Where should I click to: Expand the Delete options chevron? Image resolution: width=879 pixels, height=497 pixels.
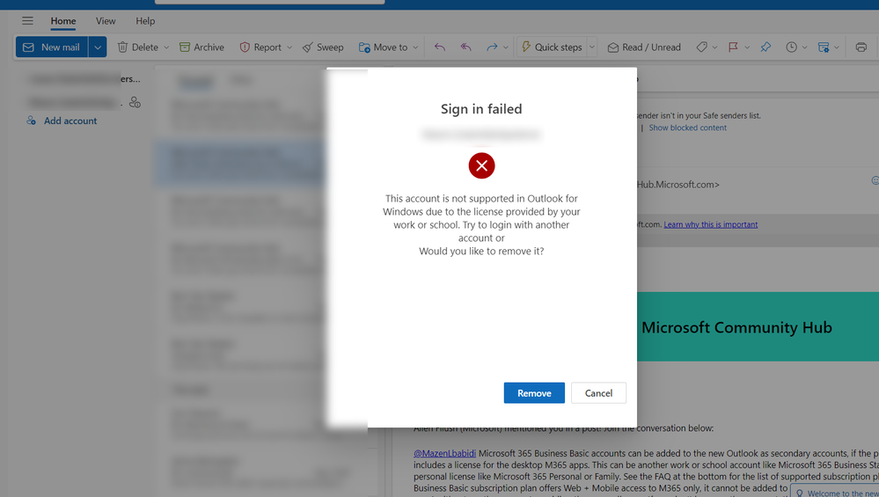[166, 48]
